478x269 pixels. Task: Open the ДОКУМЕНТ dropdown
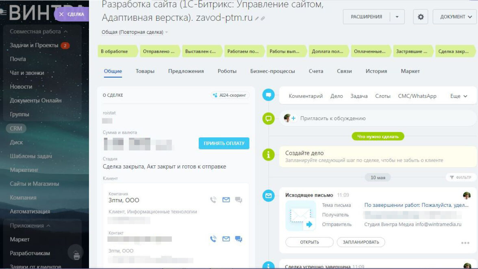[455, 17]
